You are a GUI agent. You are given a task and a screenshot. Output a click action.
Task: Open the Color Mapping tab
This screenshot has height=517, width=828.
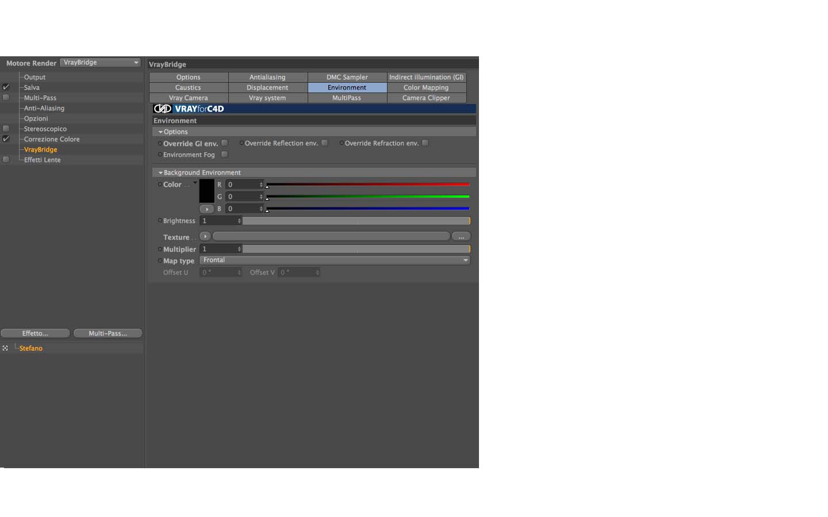tap(427, 87)
